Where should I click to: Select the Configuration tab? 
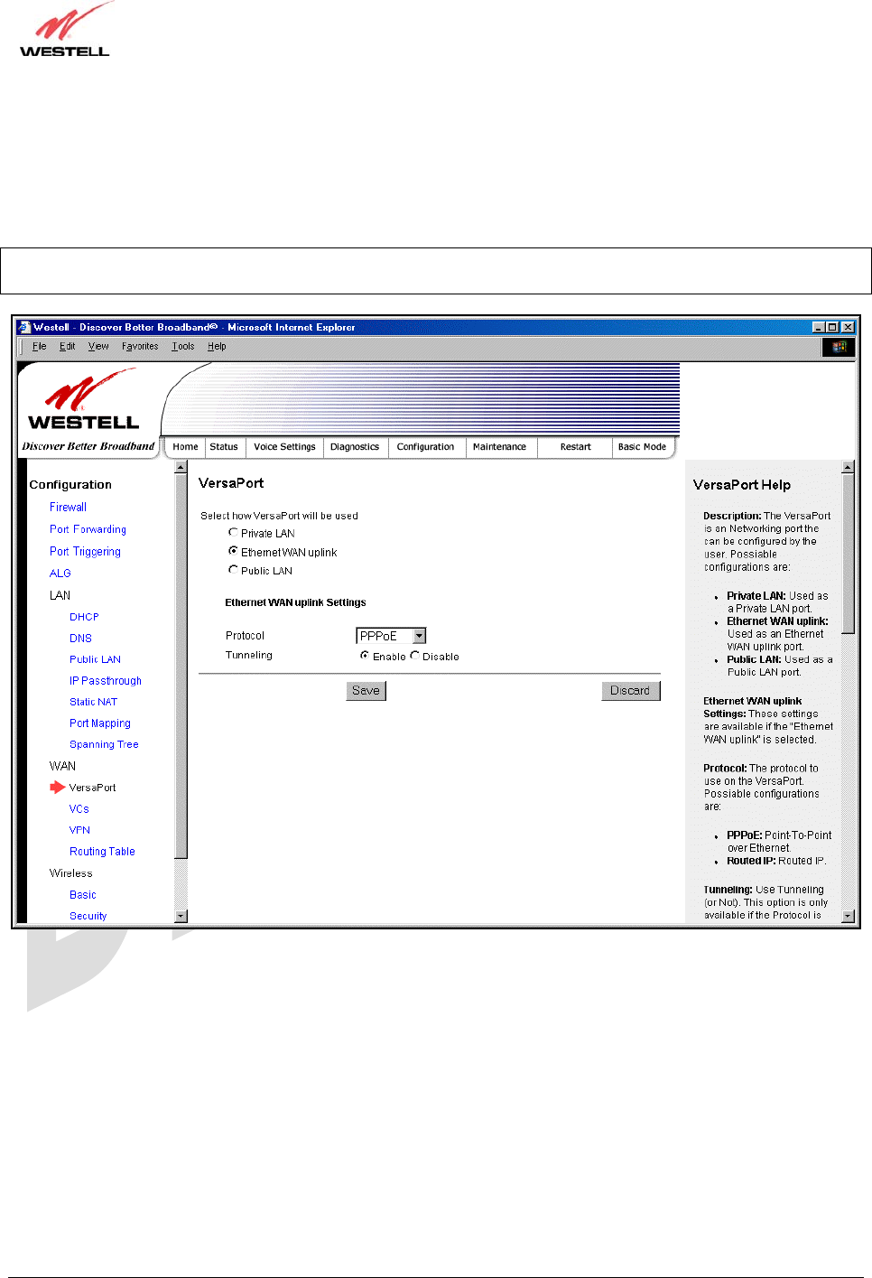click(x=426, y=447)
